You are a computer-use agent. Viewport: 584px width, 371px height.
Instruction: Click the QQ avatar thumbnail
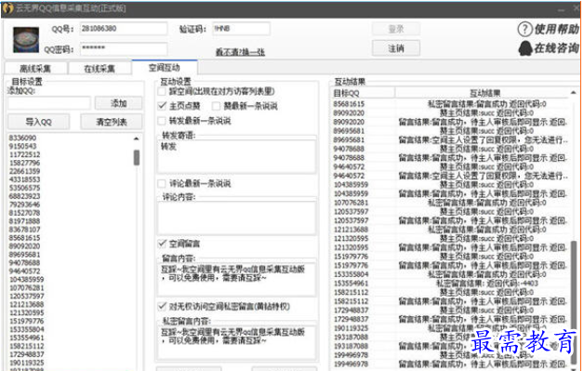point(26,39)
